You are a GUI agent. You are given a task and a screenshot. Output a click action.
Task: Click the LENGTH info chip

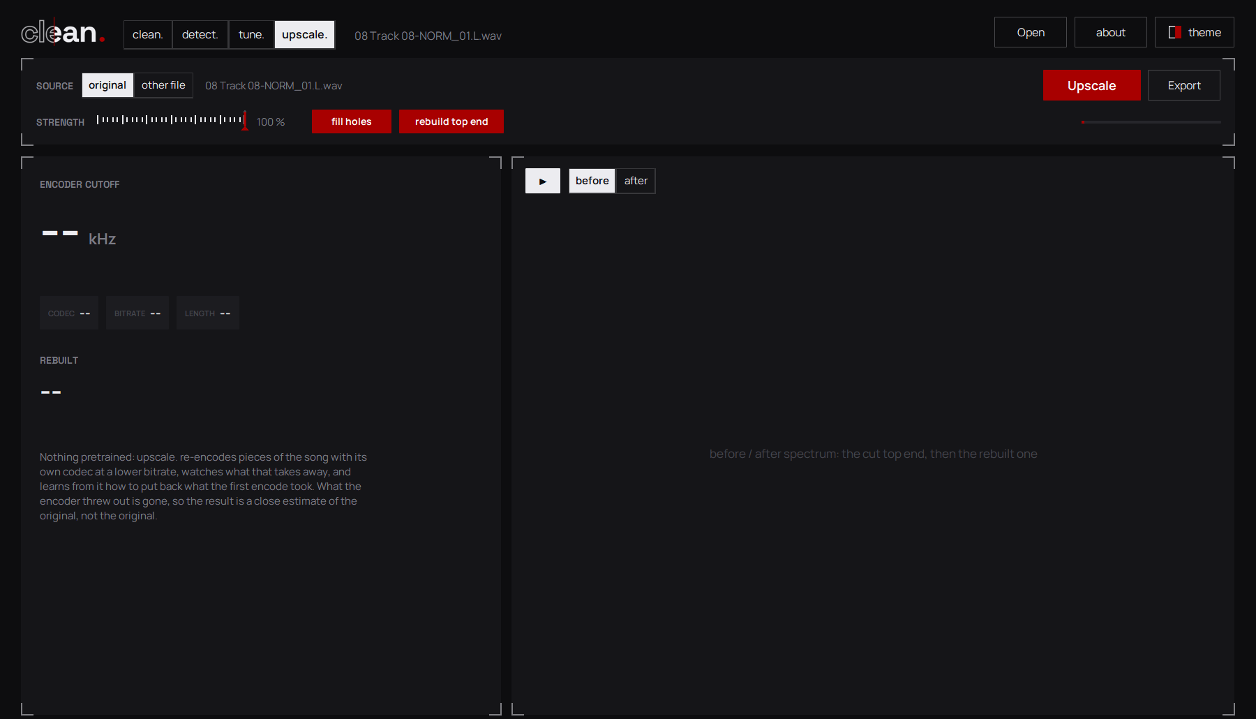(x=208, y=313)
